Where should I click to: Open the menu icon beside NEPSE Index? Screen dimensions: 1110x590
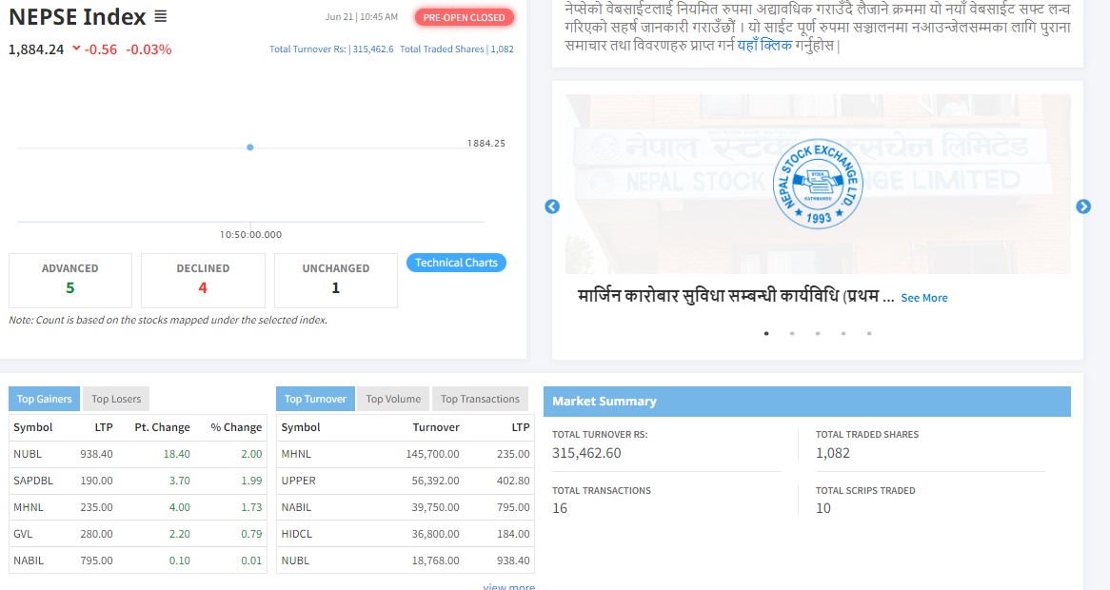(161, 16)
